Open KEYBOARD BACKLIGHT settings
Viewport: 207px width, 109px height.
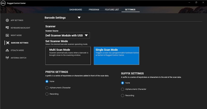coord(20,28)
